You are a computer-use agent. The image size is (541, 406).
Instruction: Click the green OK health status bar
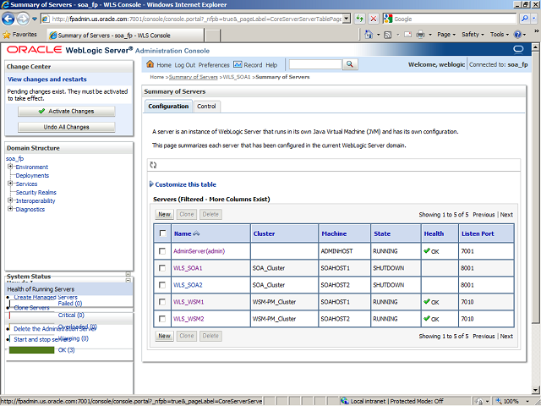tap(30, 350)
